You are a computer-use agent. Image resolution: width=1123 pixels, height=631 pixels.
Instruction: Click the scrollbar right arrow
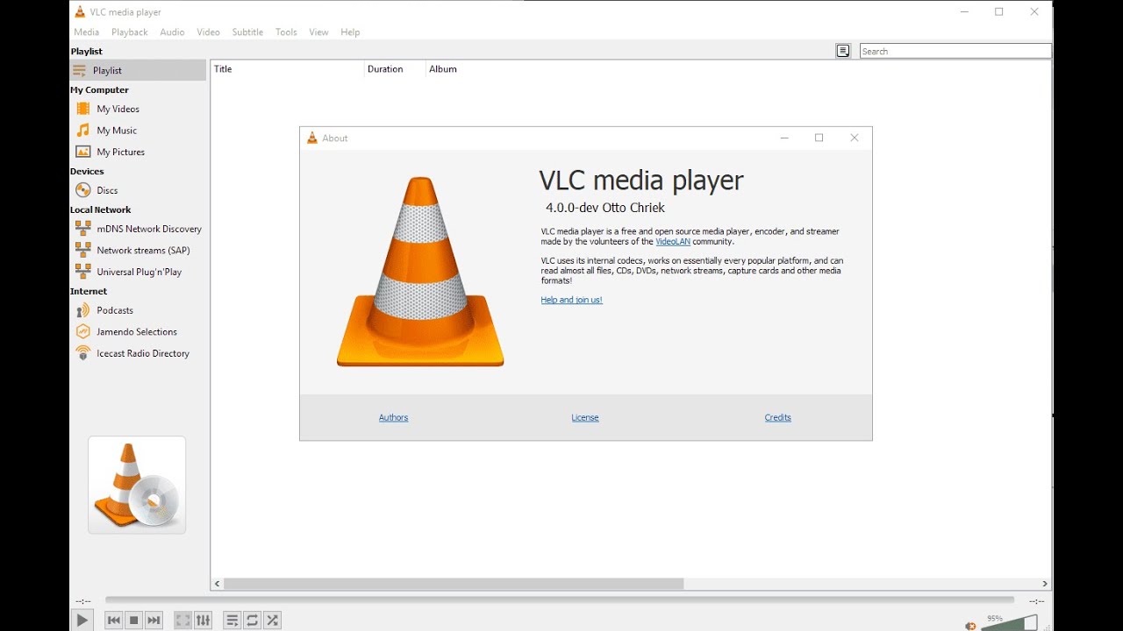(x=1045, y=584)
